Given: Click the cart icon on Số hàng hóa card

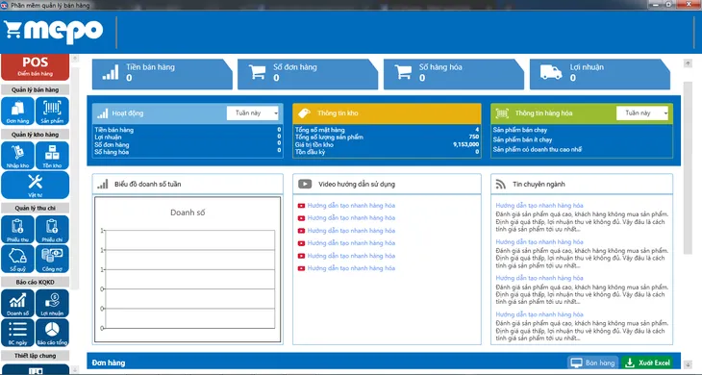Looking at the screenshot, I should (x=403, y=72).
